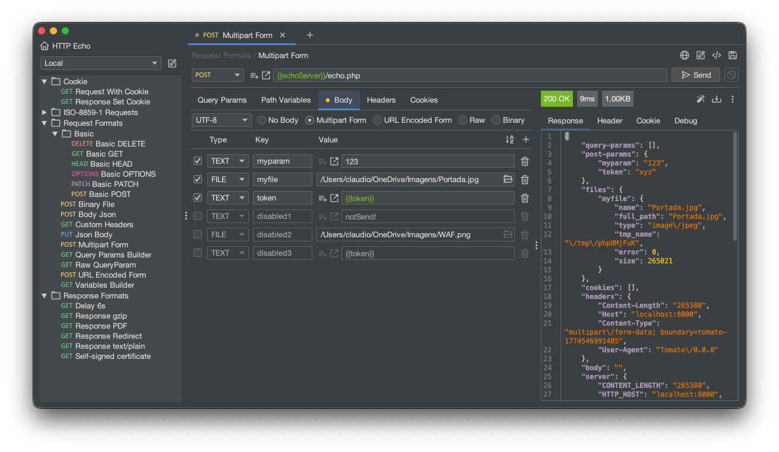This screenshot has width=779, height=452.
Task: Delete the myparam row
Action: pyautogui.click(x=525, y=161)
